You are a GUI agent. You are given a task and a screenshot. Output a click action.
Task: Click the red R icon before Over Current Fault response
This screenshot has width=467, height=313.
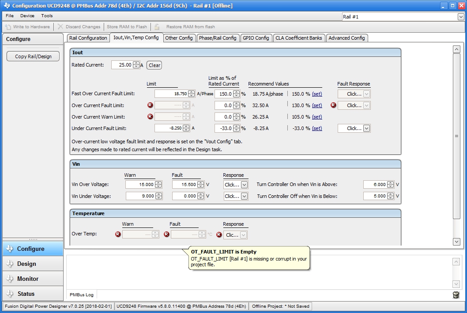point(333,105)
